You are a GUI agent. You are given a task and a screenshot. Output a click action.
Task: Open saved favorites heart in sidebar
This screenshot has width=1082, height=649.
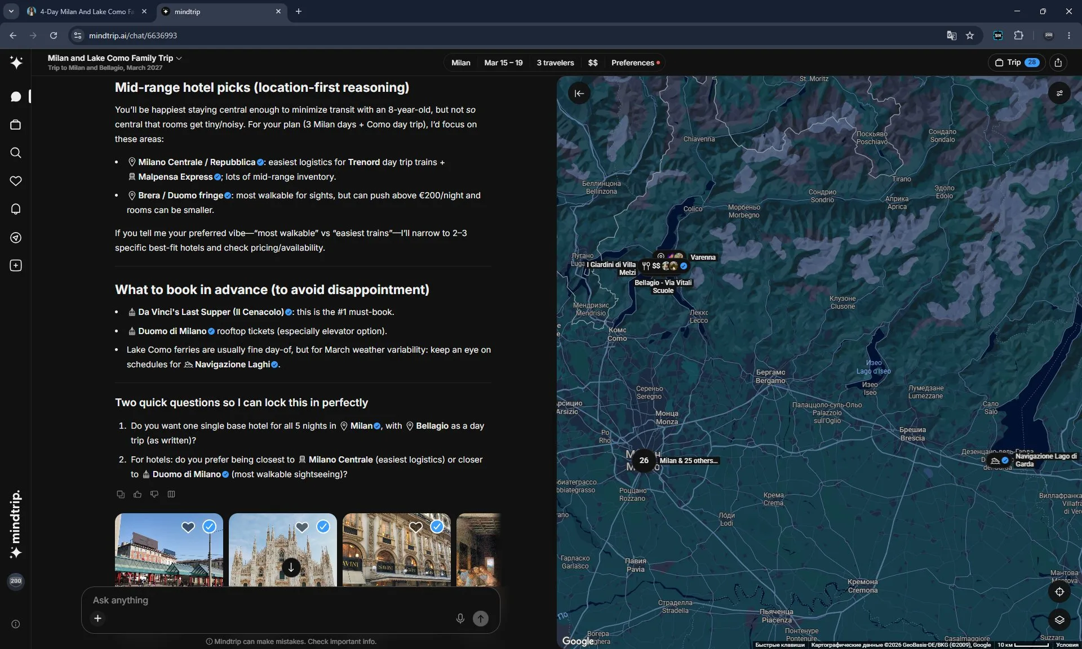pos(16,181)
